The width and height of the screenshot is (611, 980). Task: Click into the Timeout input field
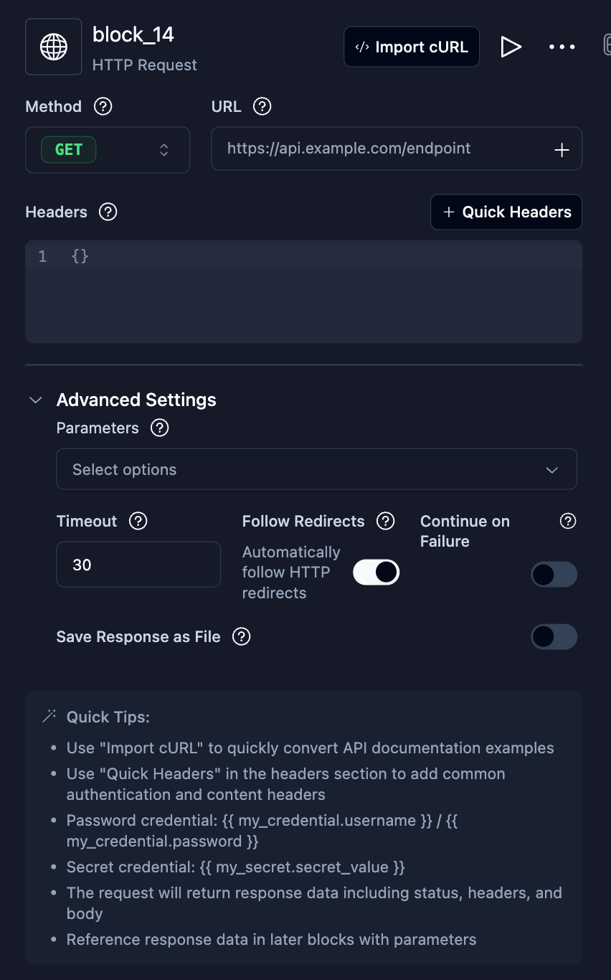[x=138, y=565]
